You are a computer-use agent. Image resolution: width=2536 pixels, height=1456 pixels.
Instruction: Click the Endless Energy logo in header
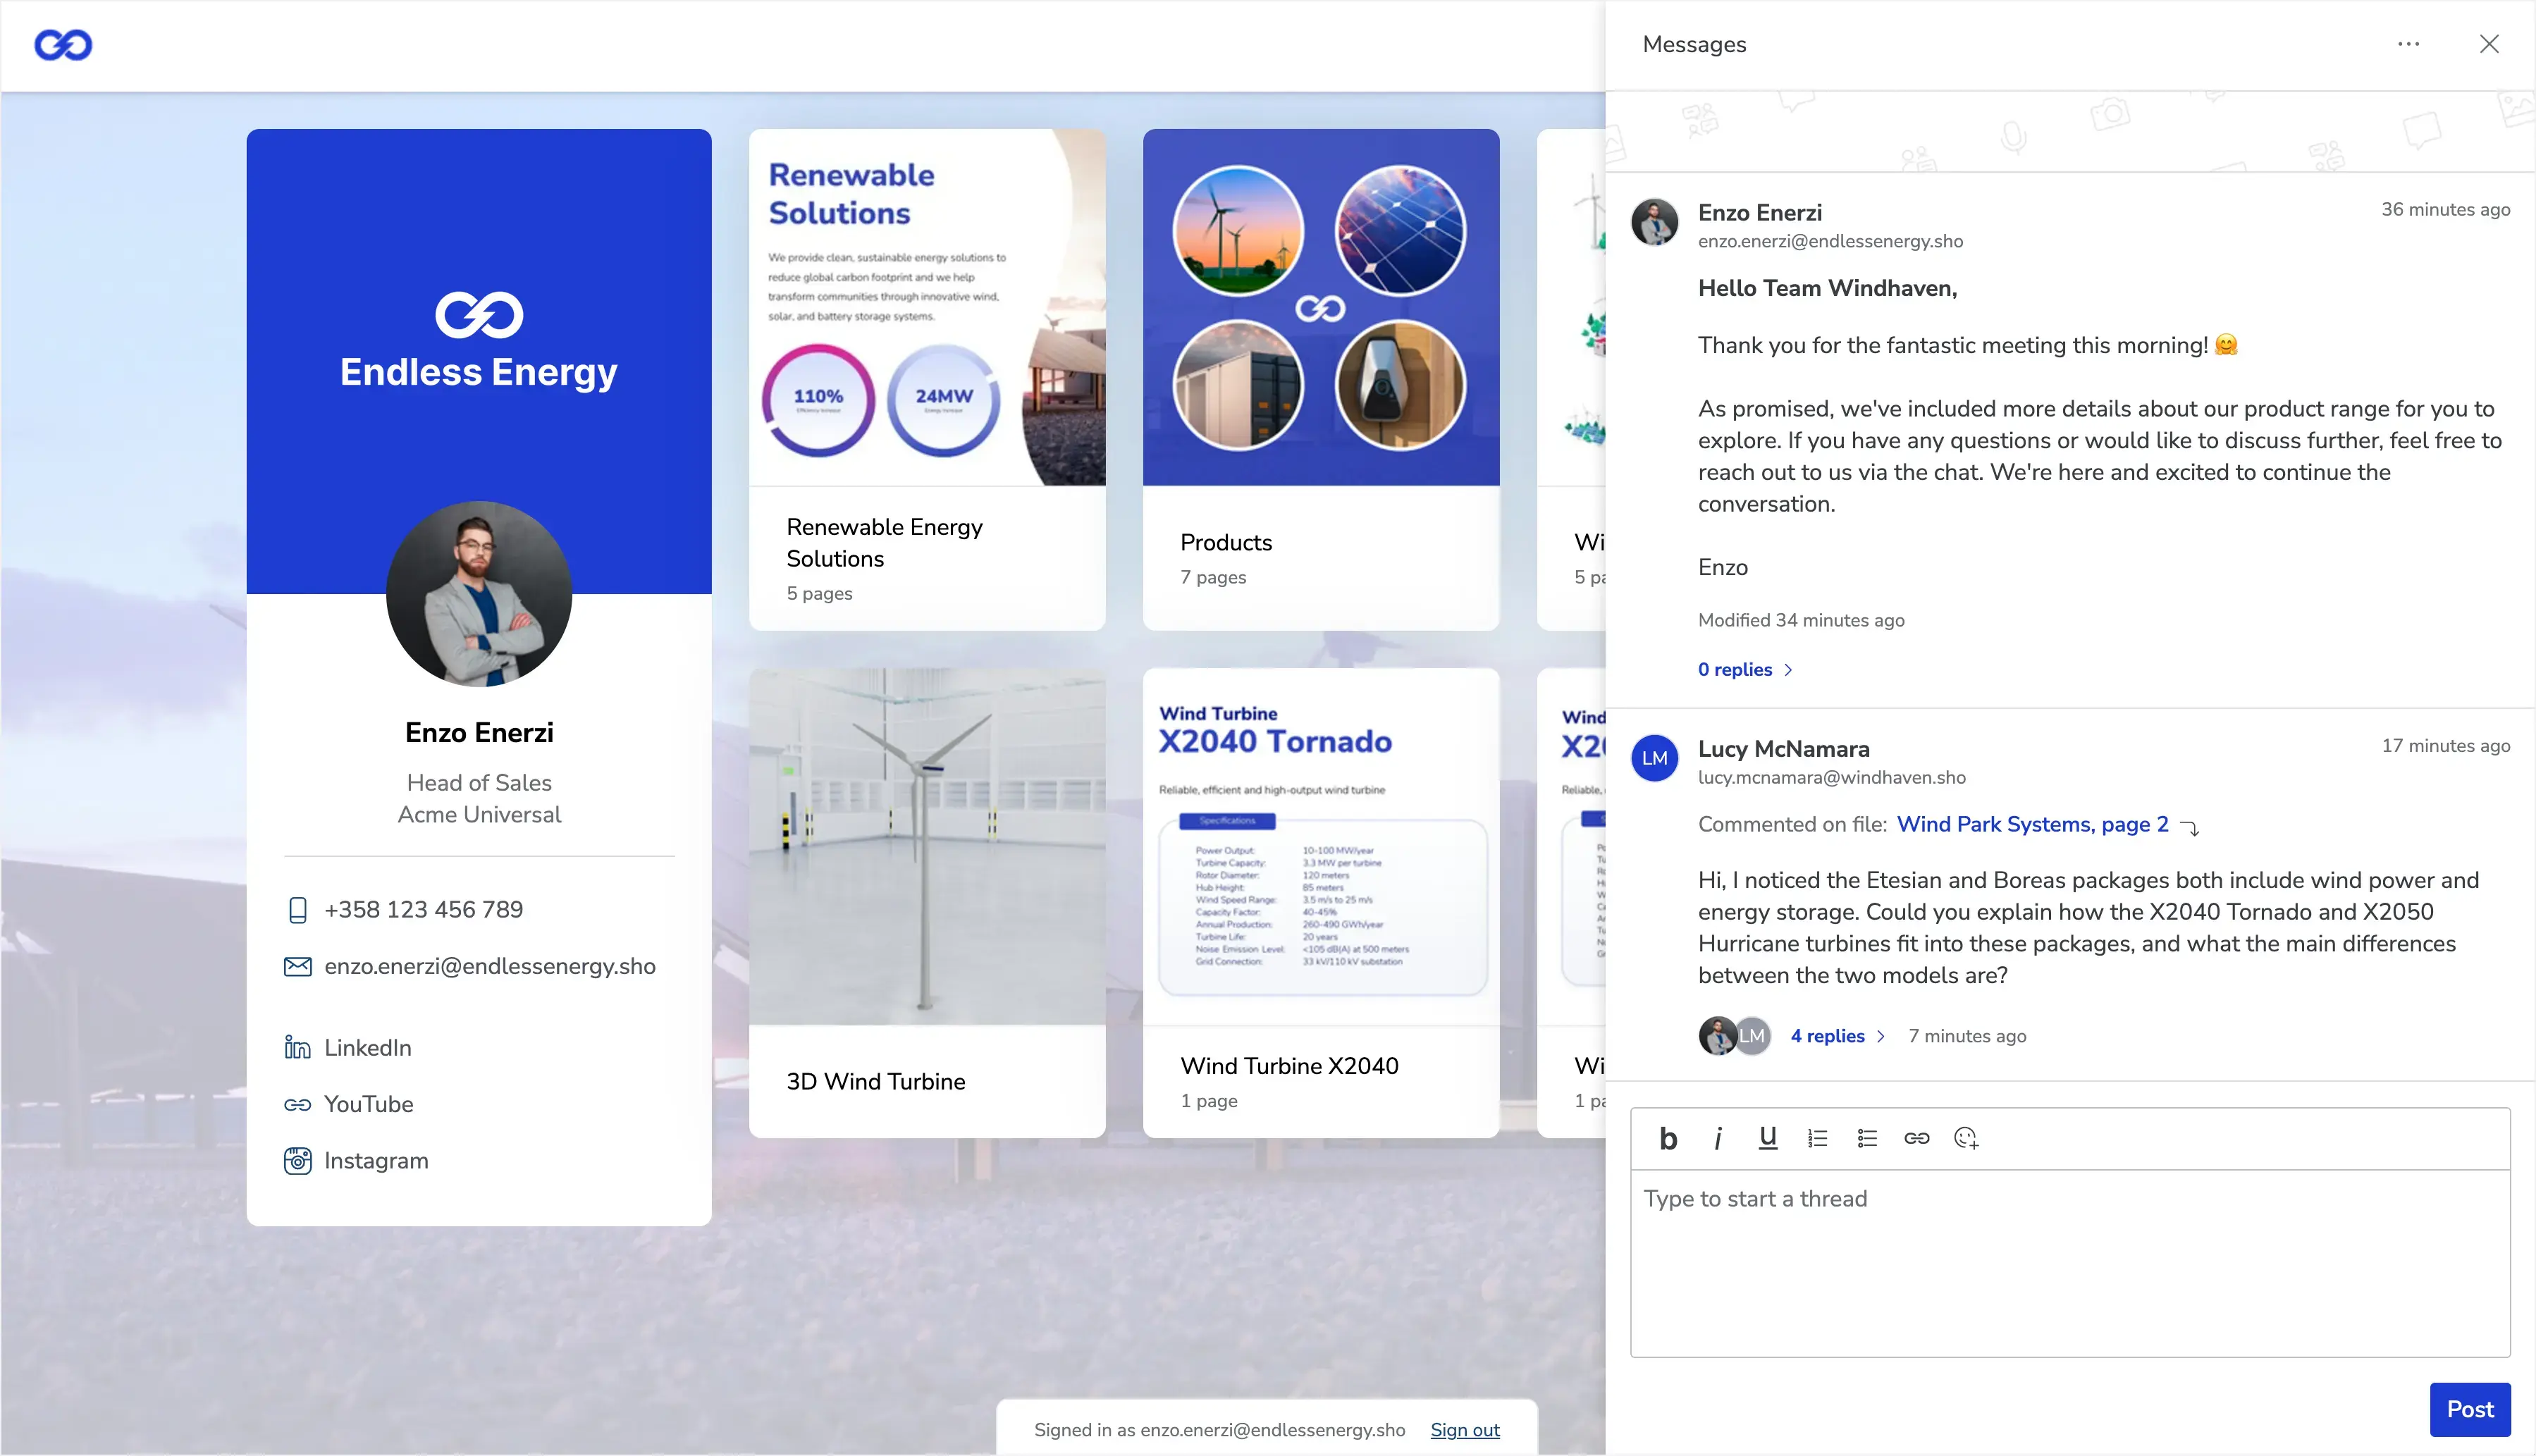(63, 45)
